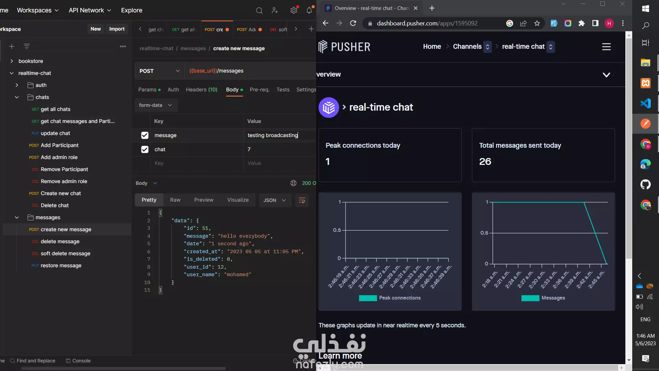The image size is (659, 371).
Task: Open Find and Replace
Action: pyautogui.click(x=33, y=361)
